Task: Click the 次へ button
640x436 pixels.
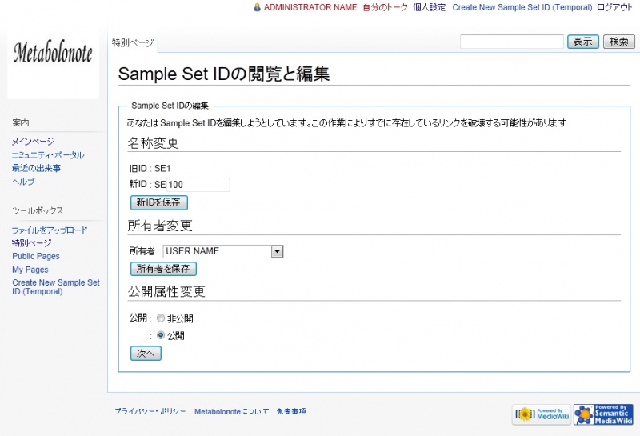Action: click(146, 353)
